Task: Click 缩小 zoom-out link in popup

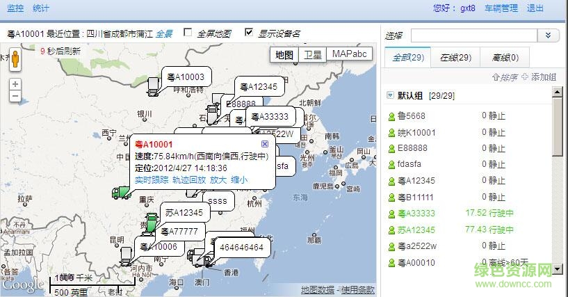Action: coord(239,180)
